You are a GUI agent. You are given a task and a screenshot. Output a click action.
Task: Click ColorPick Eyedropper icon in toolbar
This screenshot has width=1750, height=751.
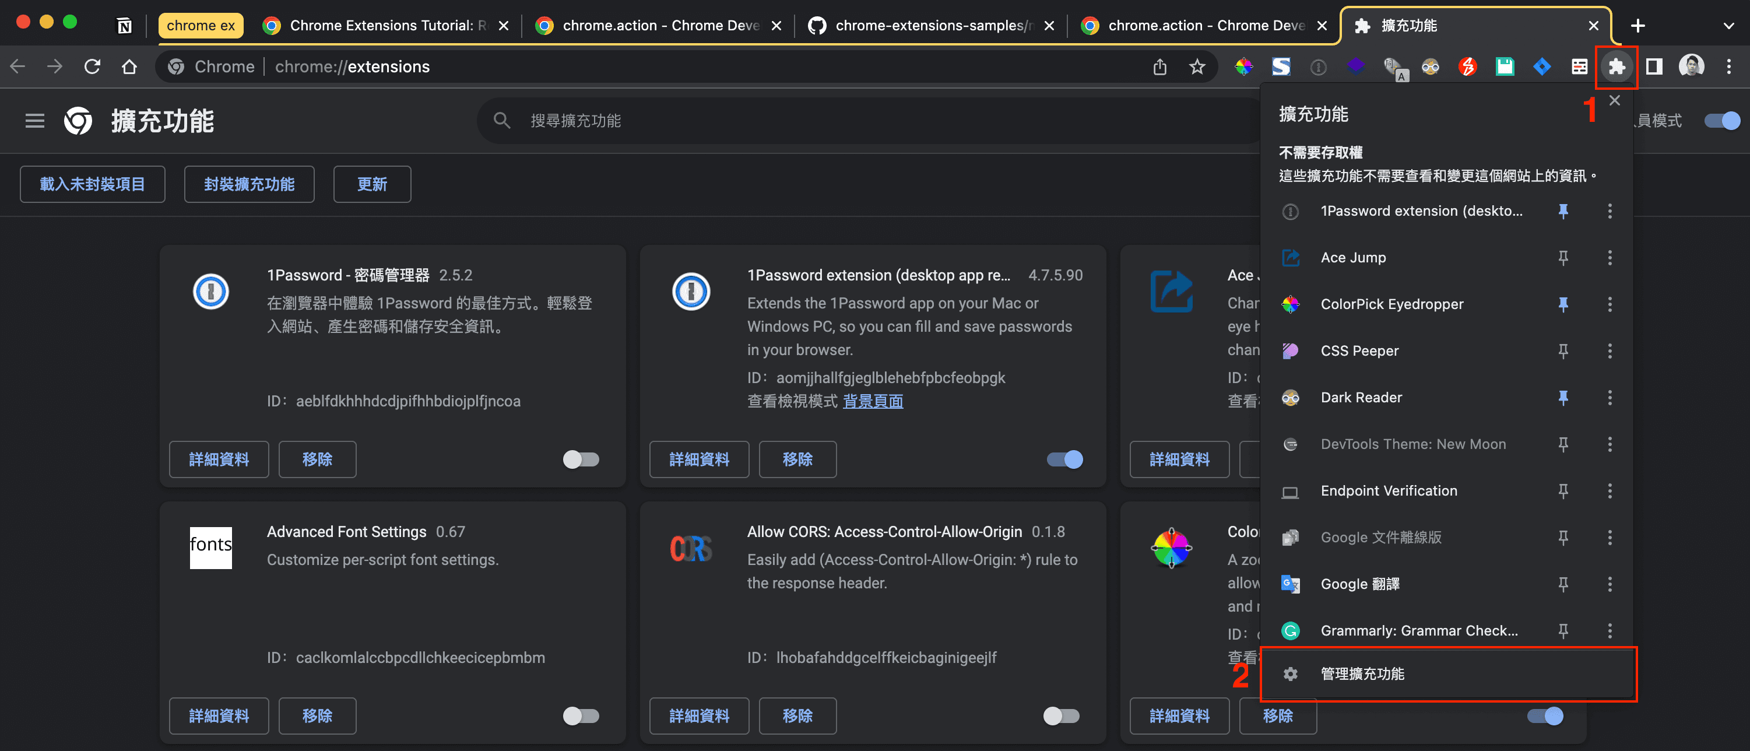click(x=1243, y=66)
